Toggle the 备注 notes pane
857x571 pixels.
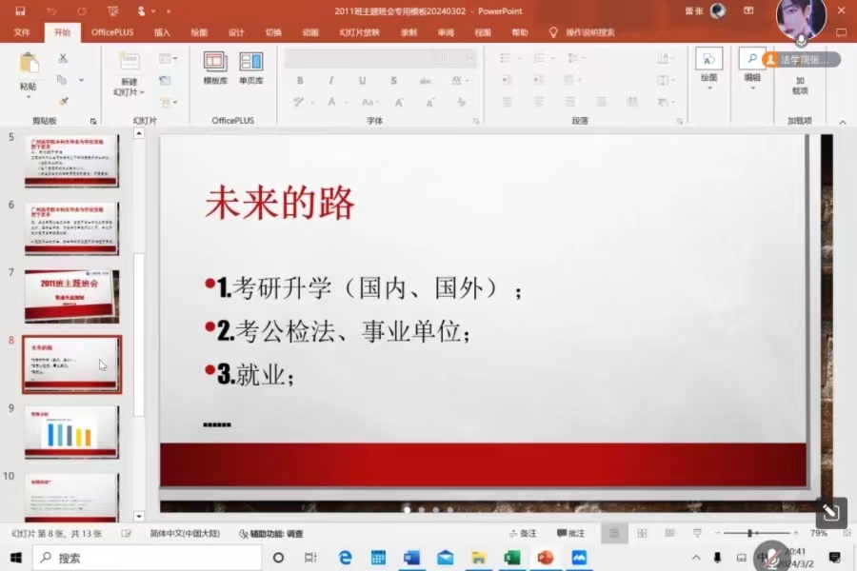(x=522, y=534)
